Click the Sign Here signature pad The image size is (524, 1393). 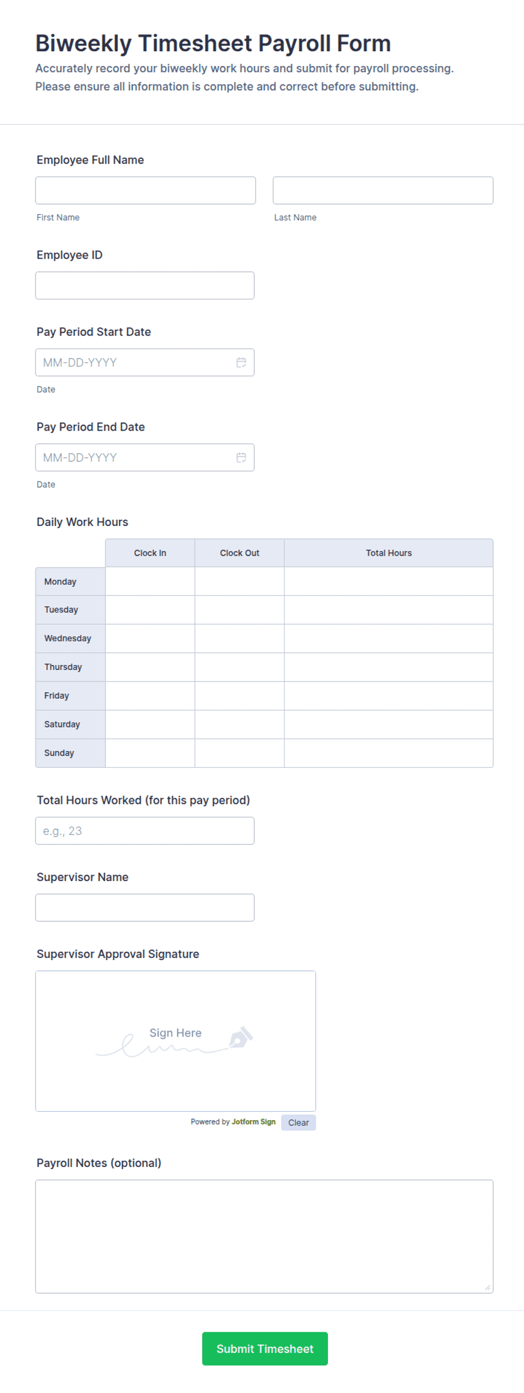[x=176, y=1041]
